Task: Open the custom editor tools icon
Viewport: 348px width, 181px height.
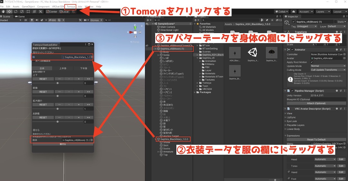Action: 40,12
